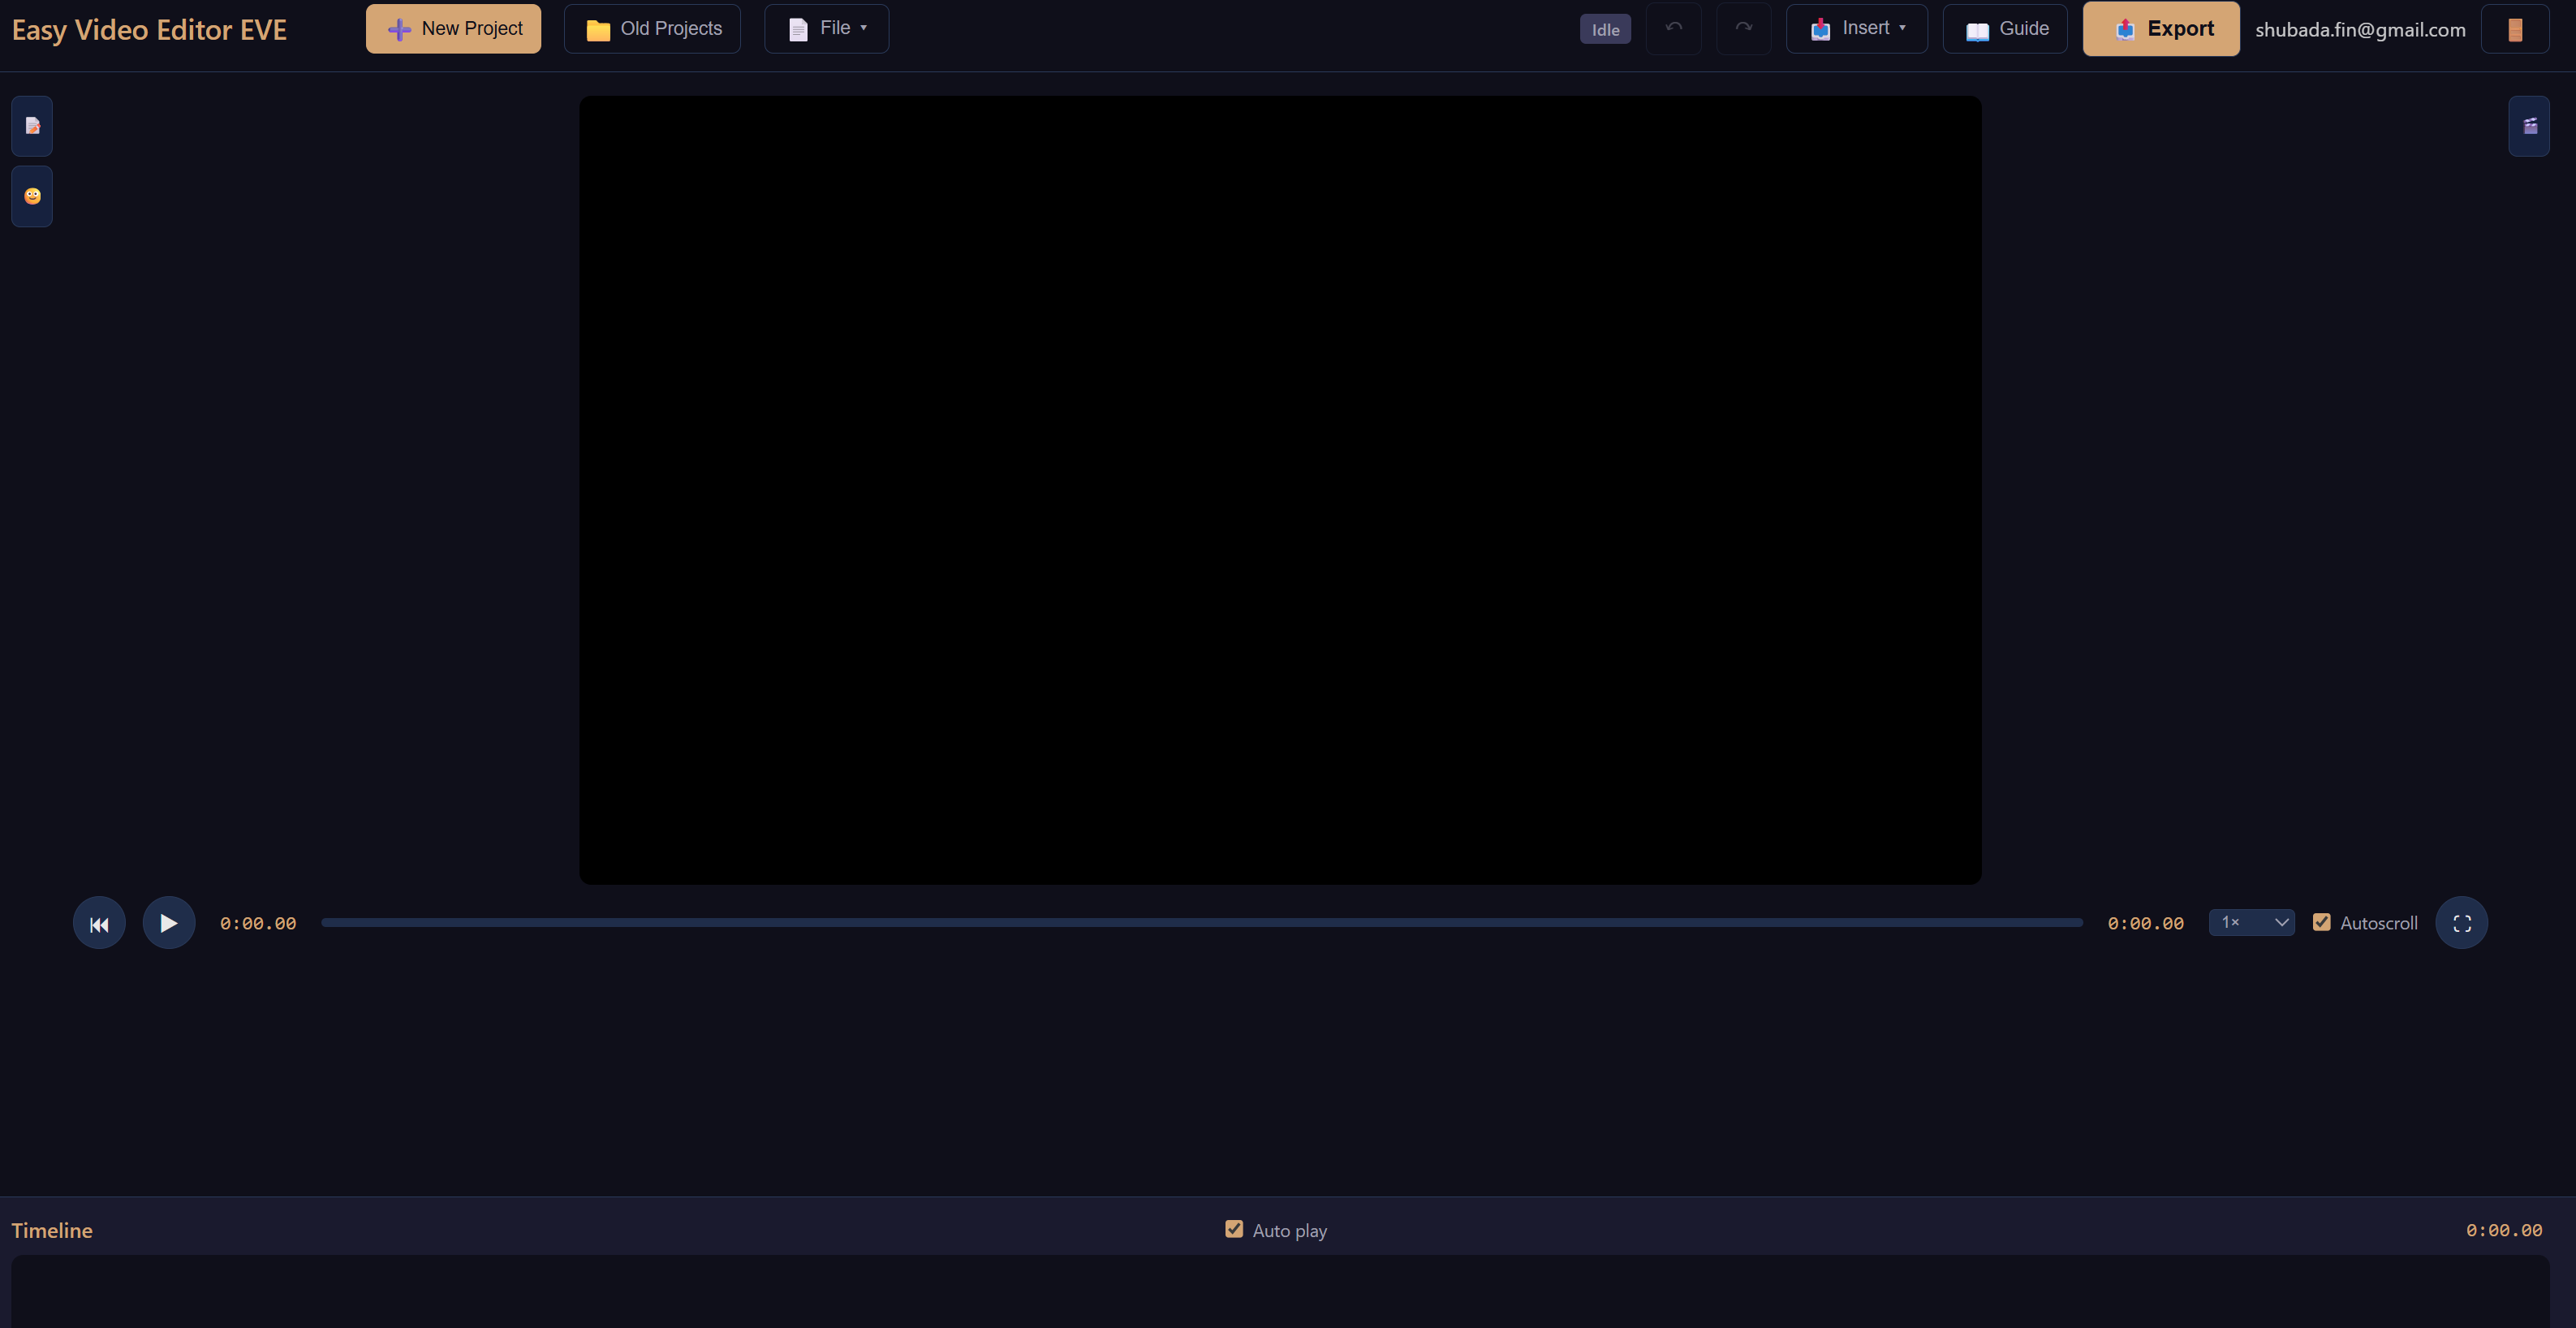This screenshot has width=2576, height=1328.
Task: Enter fullscreen preview mode
Action: [x=2462, y=923]
